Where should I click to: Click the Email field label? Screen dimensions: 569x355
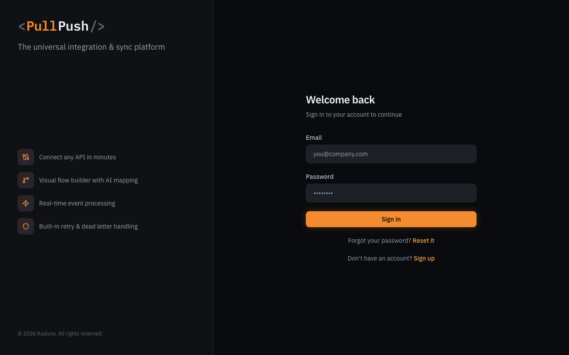(314, 138)
